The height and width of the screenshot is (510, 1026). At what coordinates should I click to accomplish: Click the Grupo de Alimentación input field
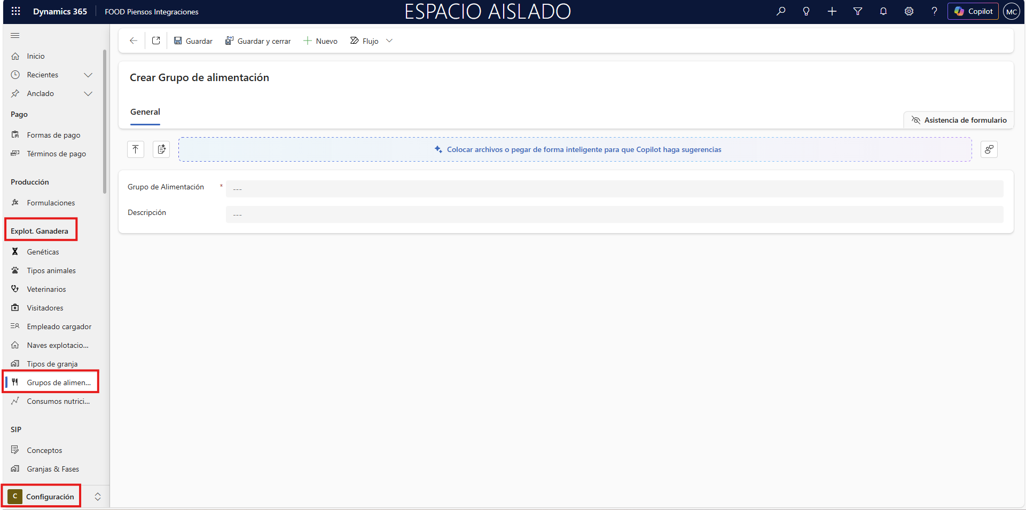tap(614, 189)
